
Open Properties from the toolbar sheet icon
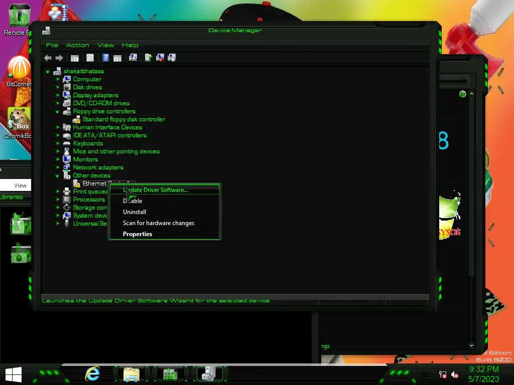click(x=90, y=58)
